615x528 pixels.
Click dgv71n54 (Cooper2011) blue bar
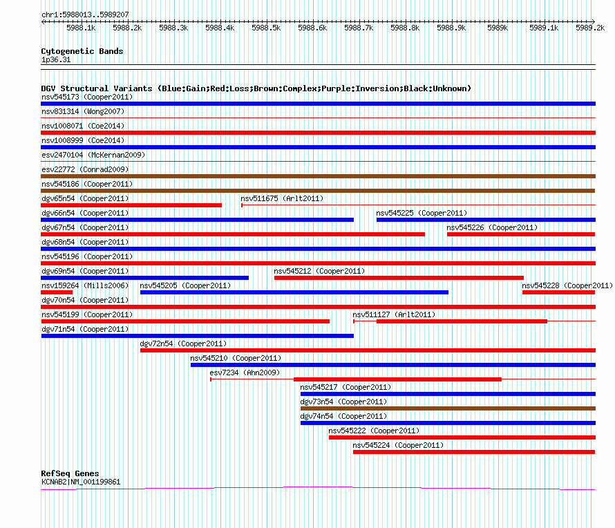(198, 336)
